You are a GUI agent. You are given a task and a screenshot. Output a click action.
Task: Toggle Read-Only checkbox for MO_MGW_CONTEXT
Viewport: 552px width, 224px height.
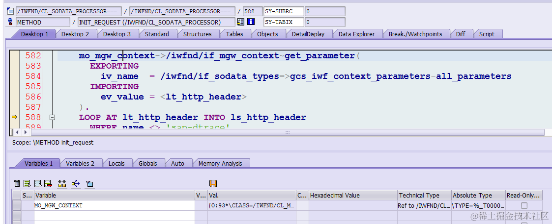coord(524,205)
